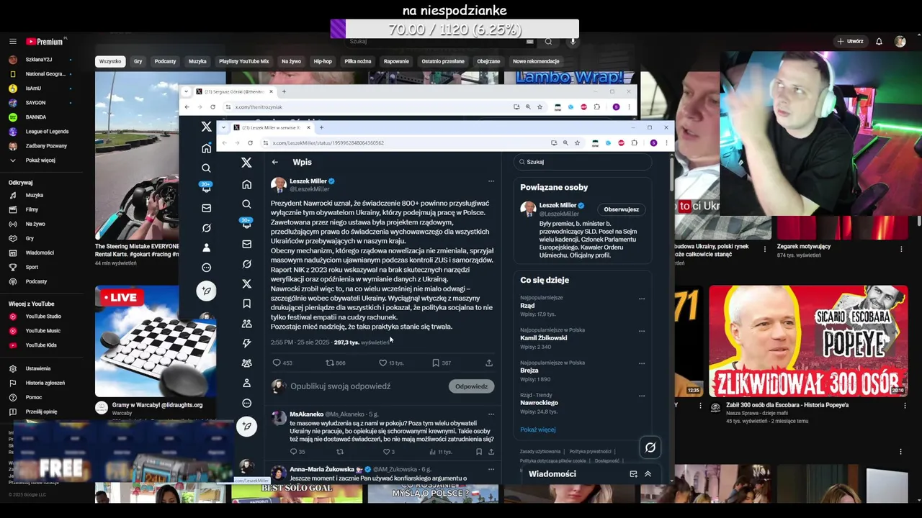Select the Rapowanie chip on YouTube
This screenshot has height=518, width=922.
coord(396,61)
